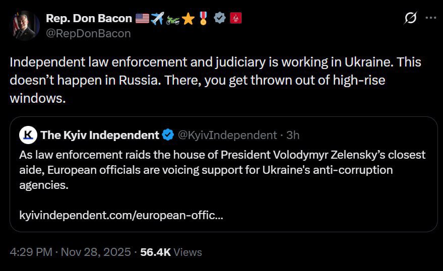Image resolution: width=443 pixels, height=271 pixels.
Task: Click Rep. Don Bacon's profile photo
Action: 25,25
